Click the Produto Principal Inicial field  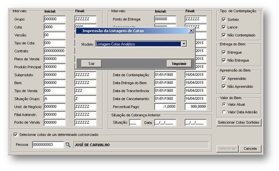(x=55, y=67)
